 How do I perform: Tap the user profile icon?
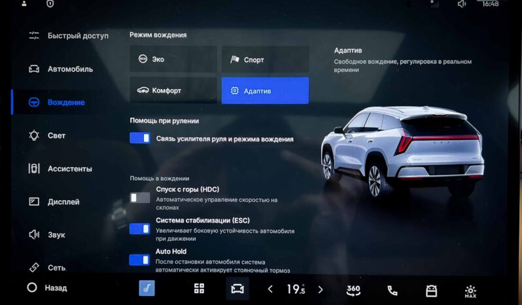click(x=24, y=3)
